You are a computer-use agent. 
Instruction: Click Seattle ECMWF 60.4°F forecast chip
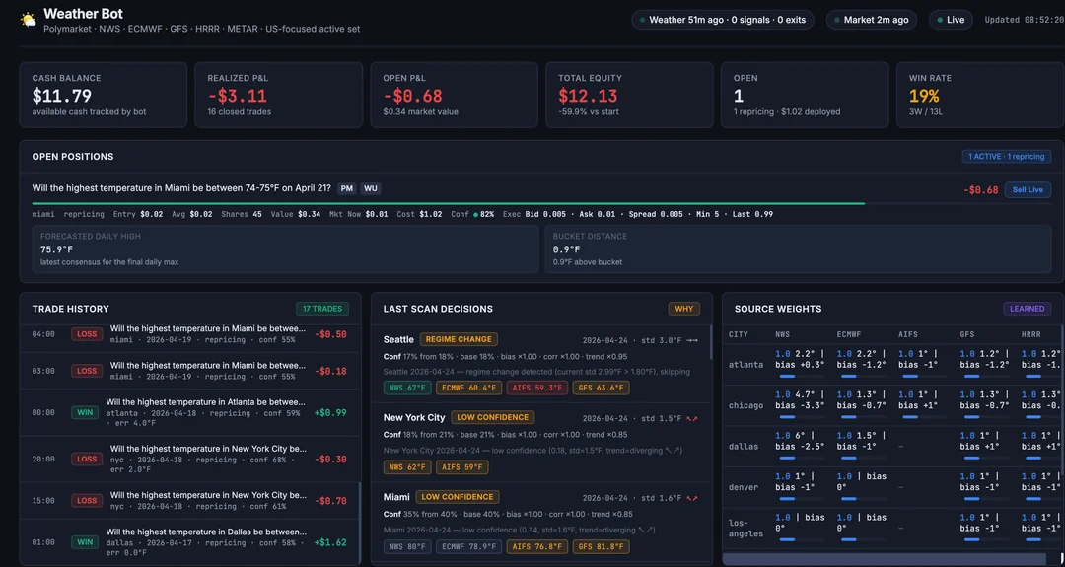point(469,388)
